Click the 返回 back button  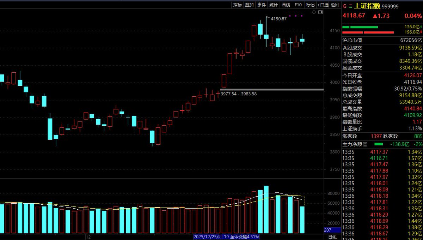[335, 5]
